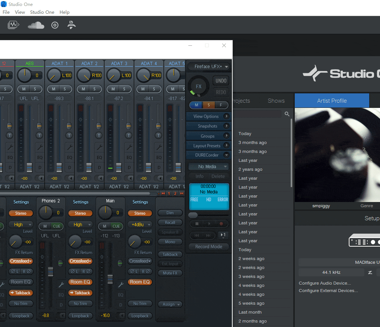Open the DURECorder play mode selector
The image size is (380, 327).
pos(223,235)
